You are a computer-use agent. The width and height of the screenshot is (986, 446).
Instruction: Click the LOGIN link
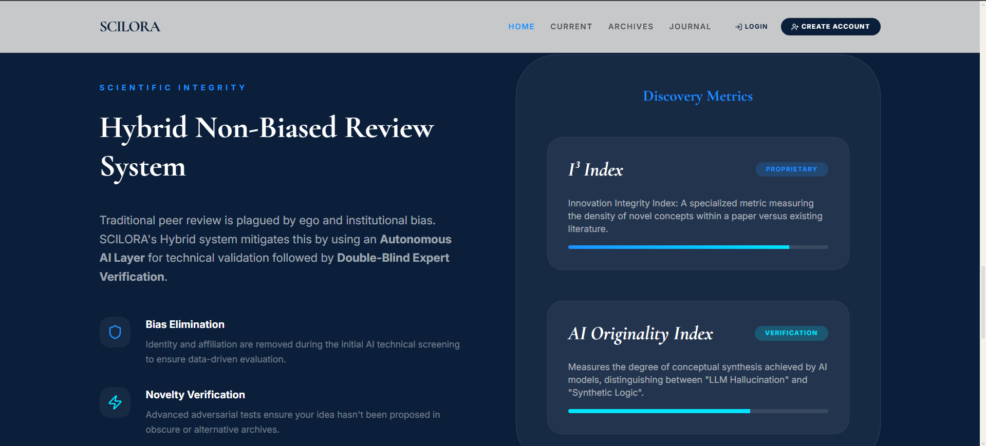[x=751, y=27]
